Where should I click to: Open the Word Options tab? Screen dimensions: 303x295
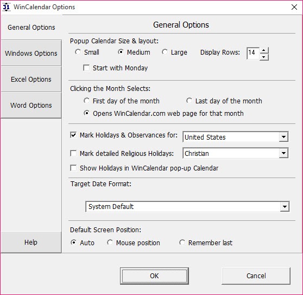31,105
